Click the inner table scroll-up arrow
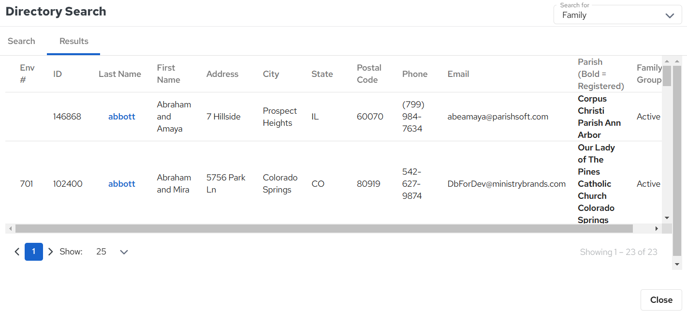Screen dimensions: 687x312 click(667, 61)
